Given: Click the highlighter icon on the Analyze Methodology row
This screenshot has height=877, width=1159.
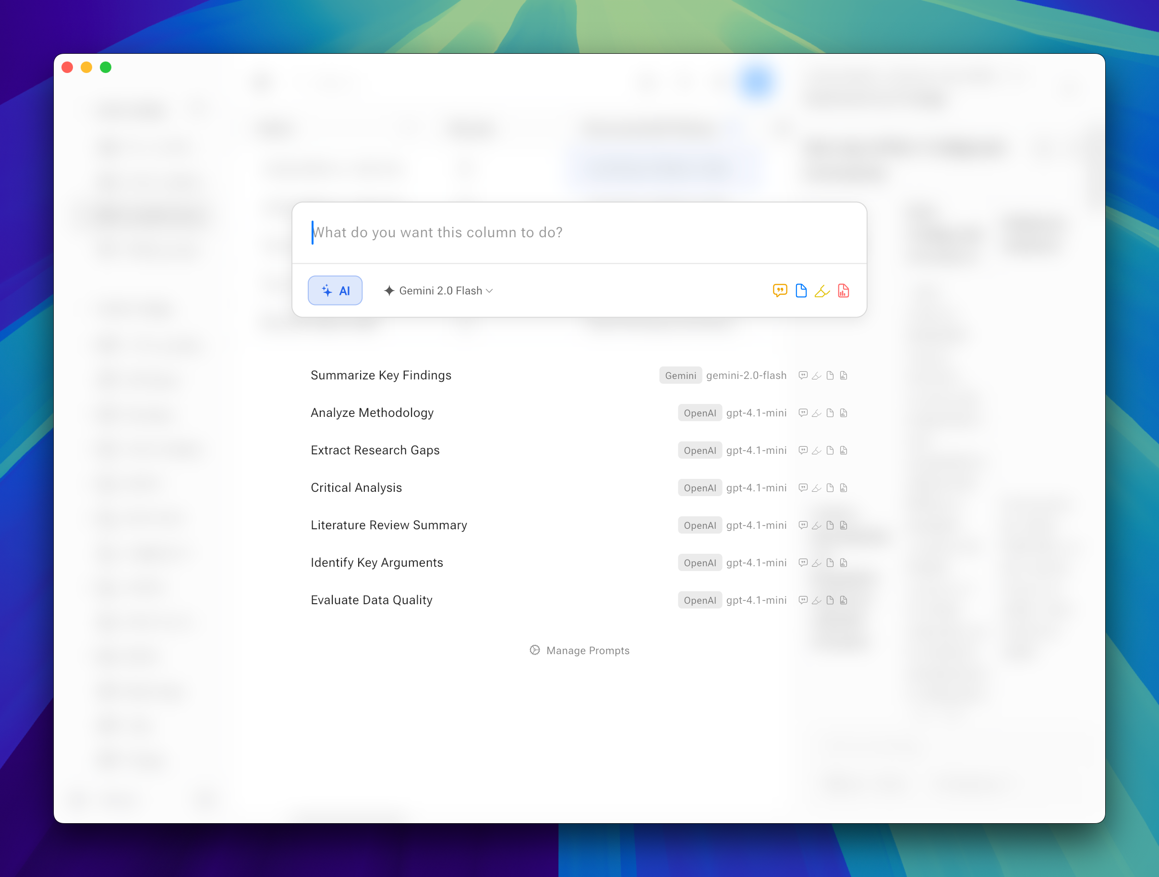Looking at the screenshot, I should click(816, 413).
